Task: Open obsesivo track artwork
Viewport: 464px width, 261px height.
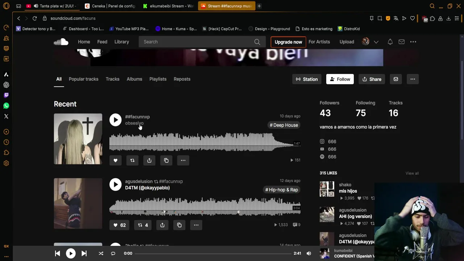Action: pyautogui.click(x=78, y=139)
